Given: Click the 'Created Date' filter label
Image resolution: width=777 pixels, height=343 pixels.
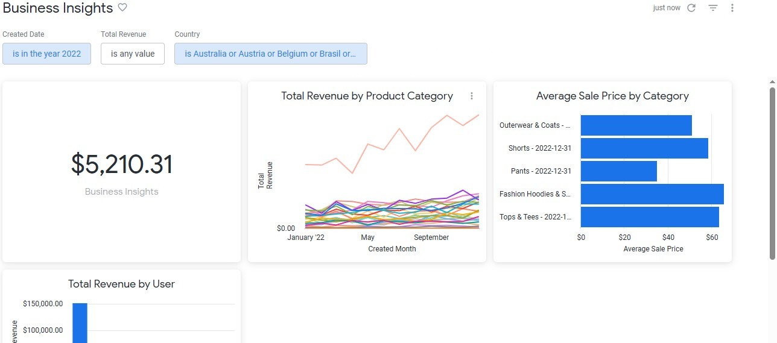Looking at the screenshot, I should pos(24,34).
